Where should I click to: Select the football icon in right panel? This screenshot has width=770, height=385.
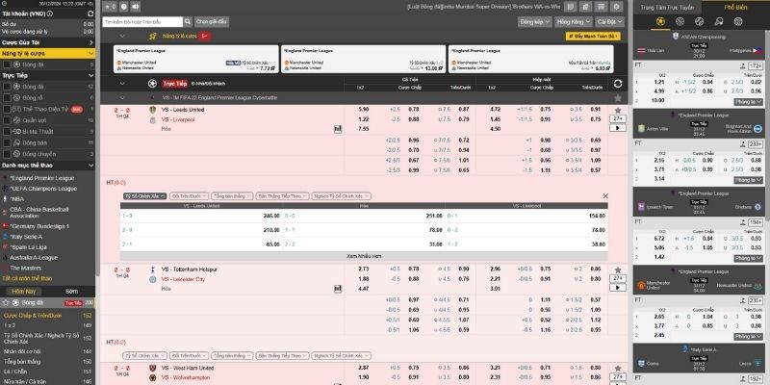[x=659, y=19]
